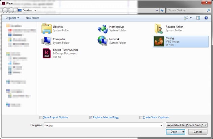The height and width of the screenshot is (139, 213).
Task: Open the Help question mark icon
Action: (x=206, y=18)
